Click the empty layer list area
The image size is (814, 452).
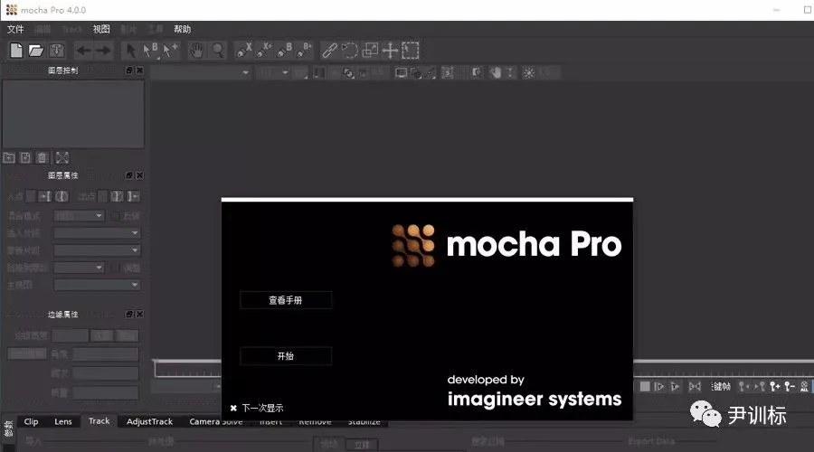coord(72,113)
